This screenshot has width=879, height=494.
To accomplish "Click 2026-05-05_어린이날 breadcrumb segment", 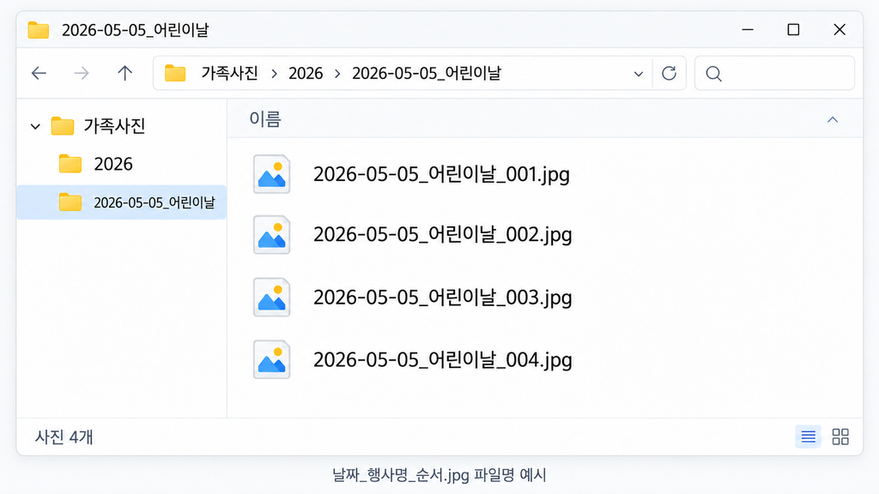I will coord(427,73).
